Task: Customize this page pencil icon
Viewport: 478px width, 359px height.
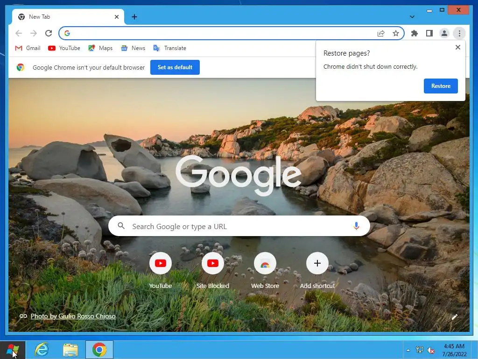Action: pyautogui.click(x=455, y=317)
